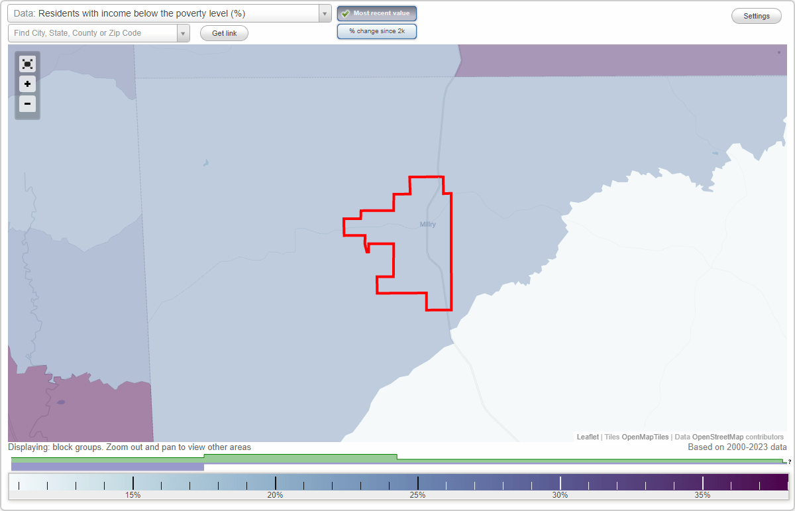795x511 pixels.
Task: Zoom into the map with the plus icon
Action: [27, 84]
